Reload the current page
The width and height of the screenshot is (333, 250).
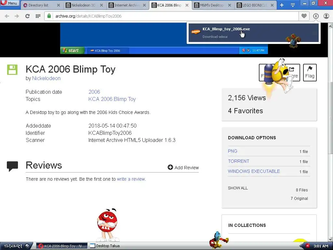coord(27,16)
